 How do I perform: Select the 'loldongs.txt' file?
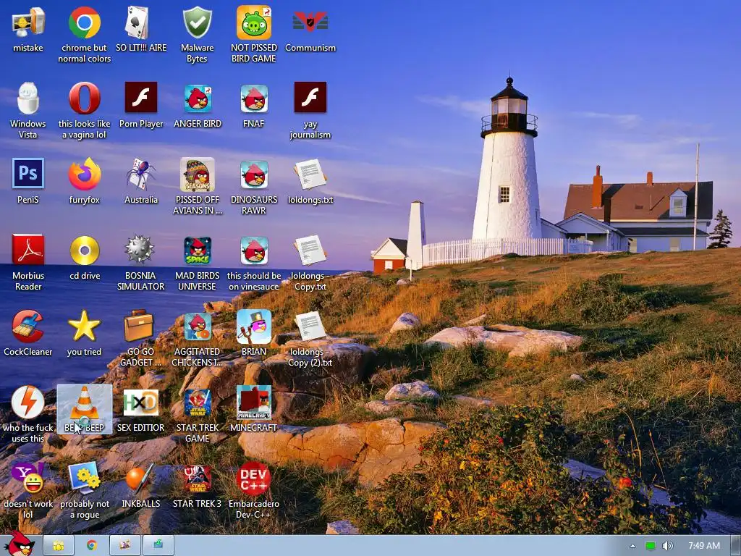[x=310, y=174]
